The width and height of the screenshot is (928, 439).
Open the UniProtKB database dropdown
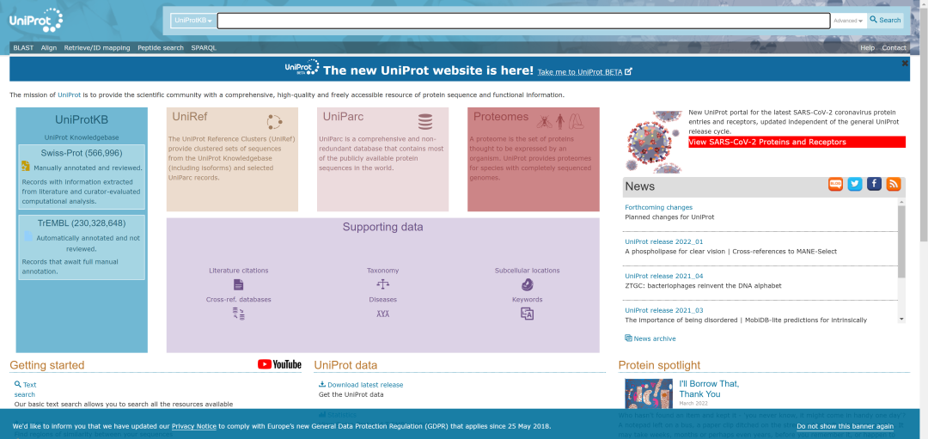click(x=193, y=21)
